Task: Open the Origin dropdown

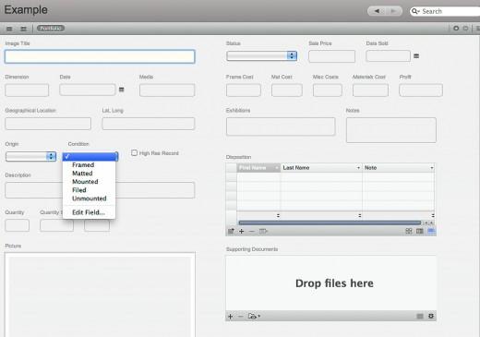Action: click(30, 156)
